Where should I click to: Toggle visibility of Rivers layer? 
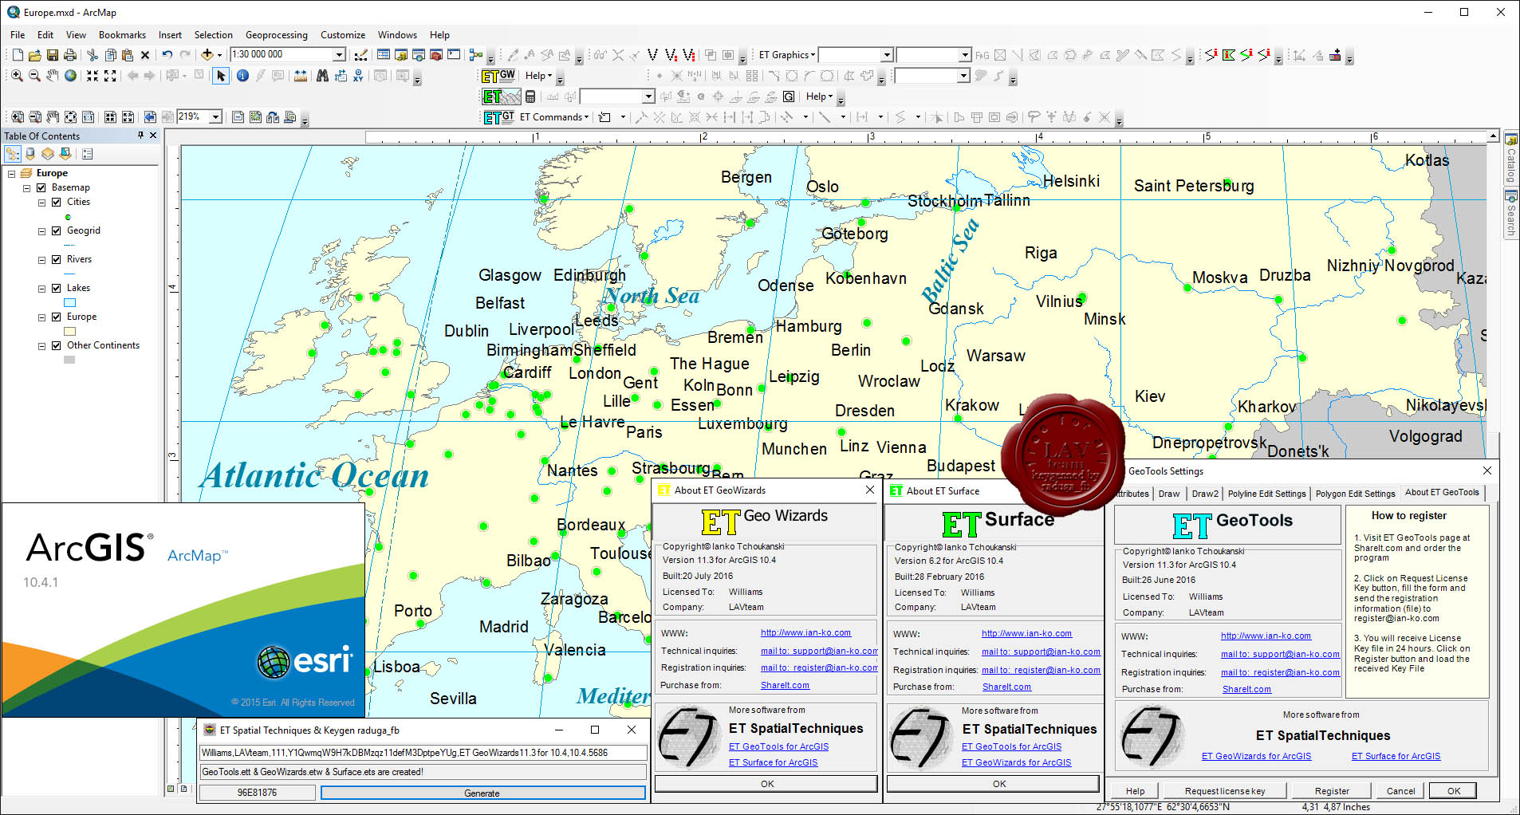tap(57, 260)
